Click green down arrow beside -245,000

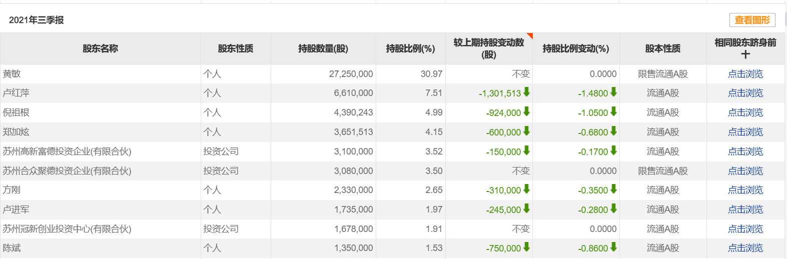point(526,209)
